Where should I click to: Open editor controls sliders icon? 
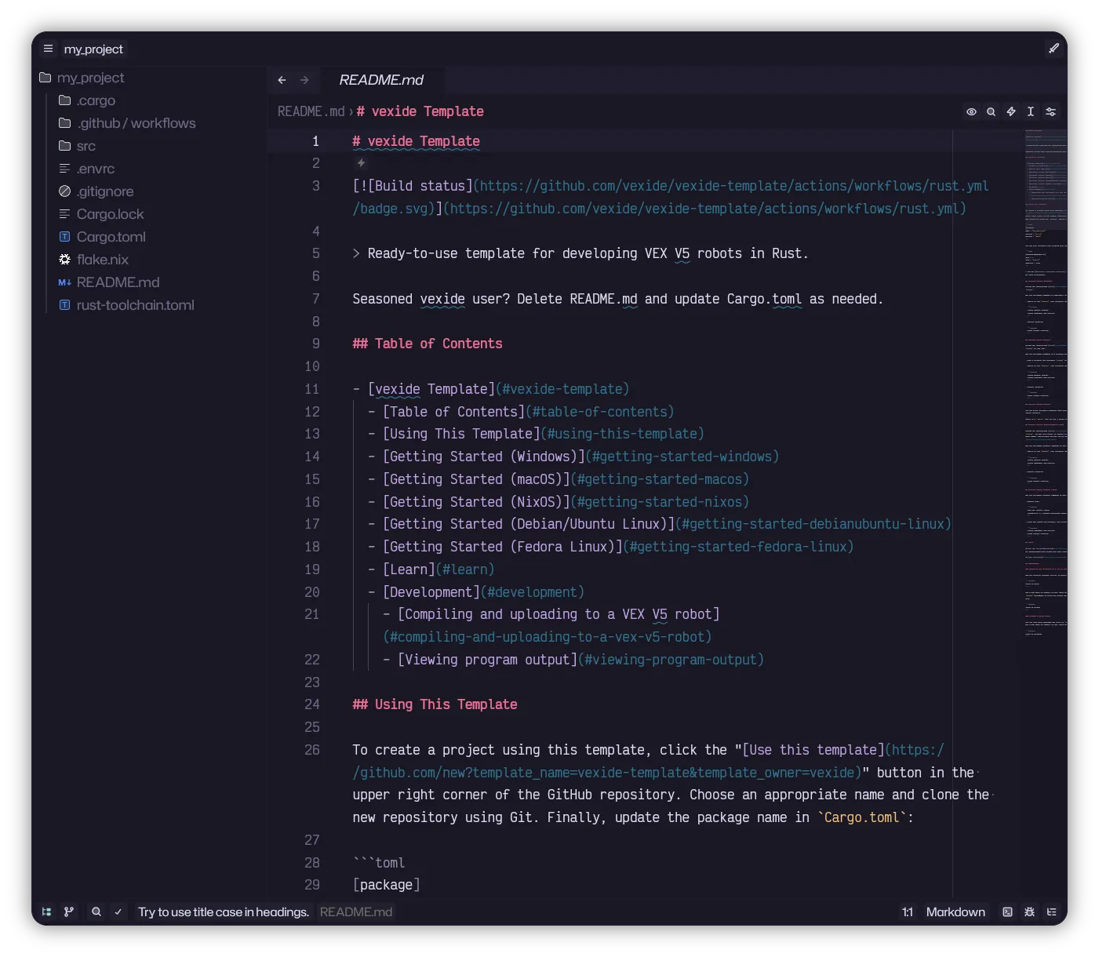[x=1051, y=112]
